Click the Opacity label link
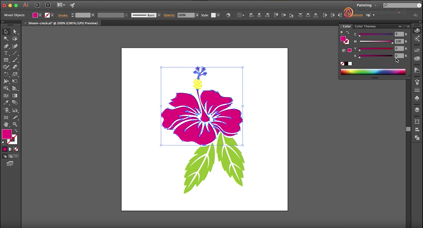The width and height of the screenshot is (423, 228). point(169,15)
